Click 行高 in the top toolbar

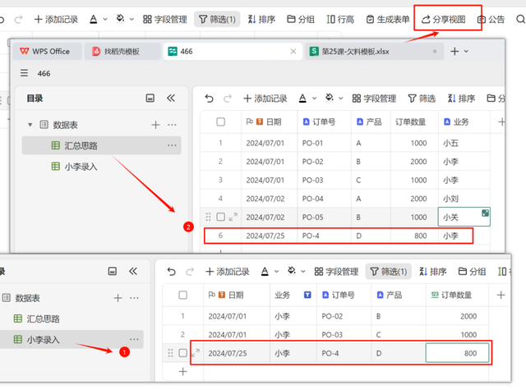(340, 20)
